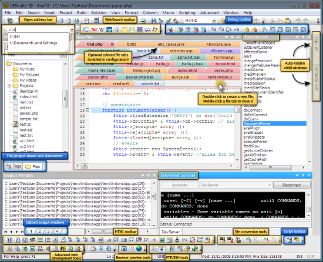This screenshot has height=262, width=323.
Task: Switch to the robots.txt file tab
Action: tap(150, 83)
